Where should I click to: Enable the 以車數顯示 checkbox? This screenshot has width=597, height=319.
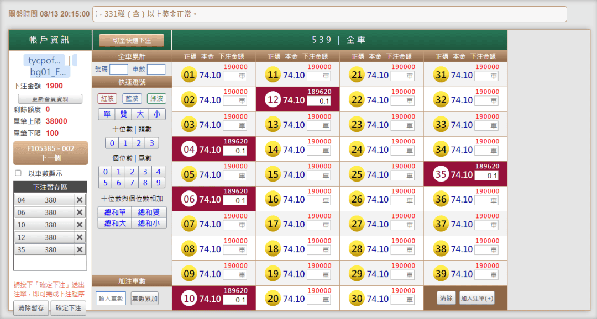[18, 173]
